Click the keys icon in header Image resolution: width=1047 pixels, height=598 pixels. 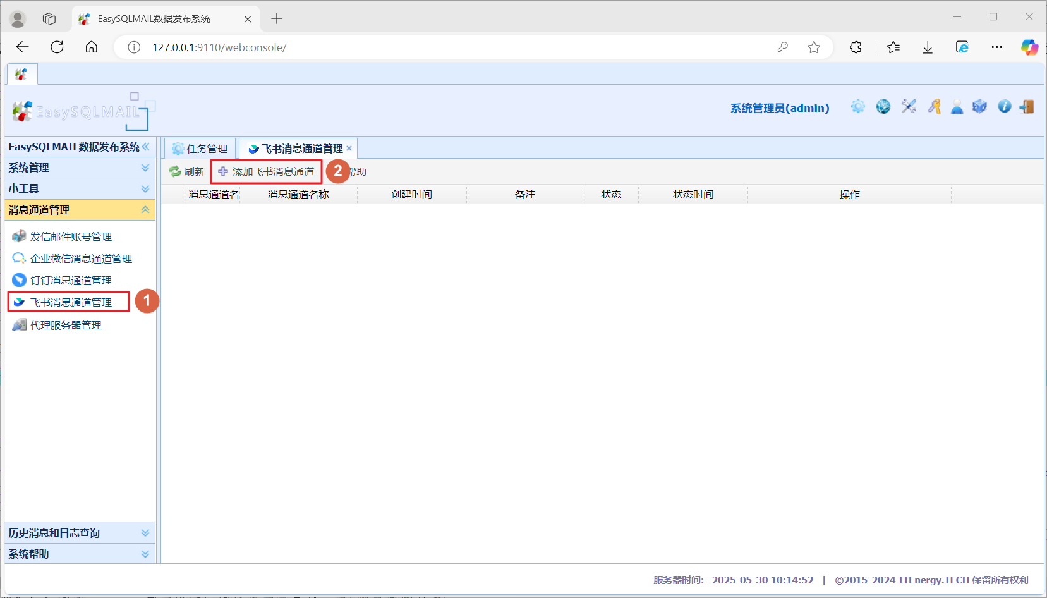[935, 107]
